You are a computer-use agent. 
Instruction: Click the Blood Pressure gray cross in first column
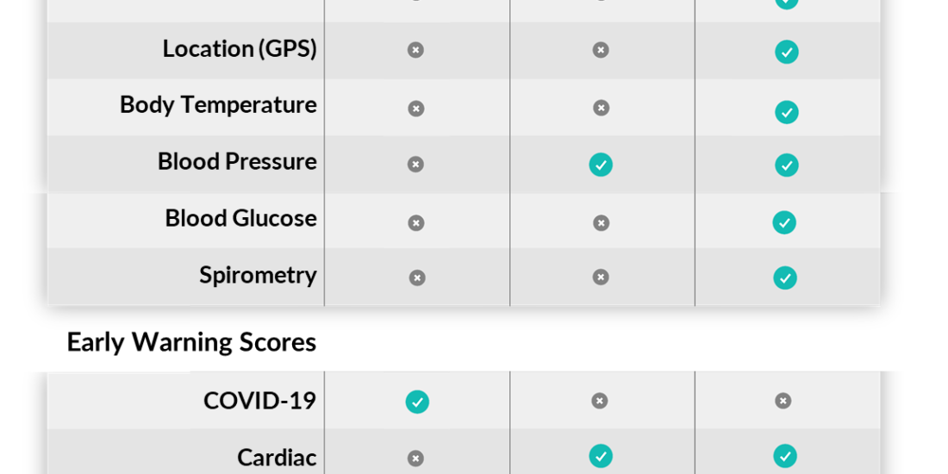pyautogui.click(x=415, y=164)
